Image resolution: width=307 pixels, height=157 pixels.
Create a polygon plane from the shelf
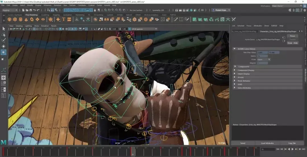[38, 19]
